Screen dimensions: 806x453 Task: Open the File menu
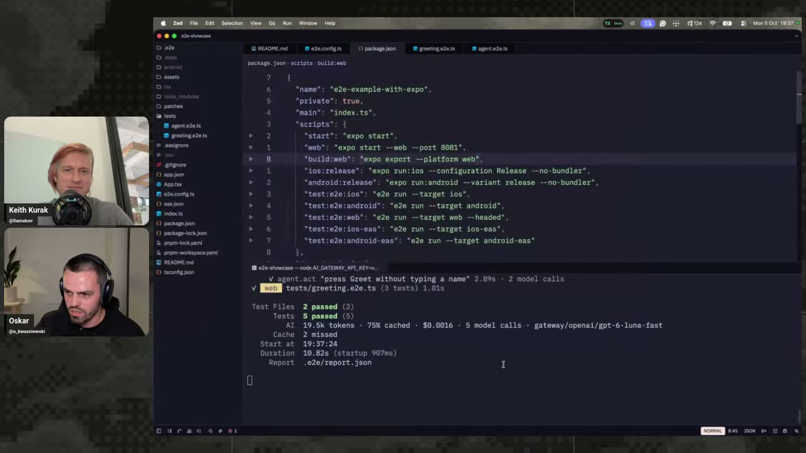(x=194, y=23)
